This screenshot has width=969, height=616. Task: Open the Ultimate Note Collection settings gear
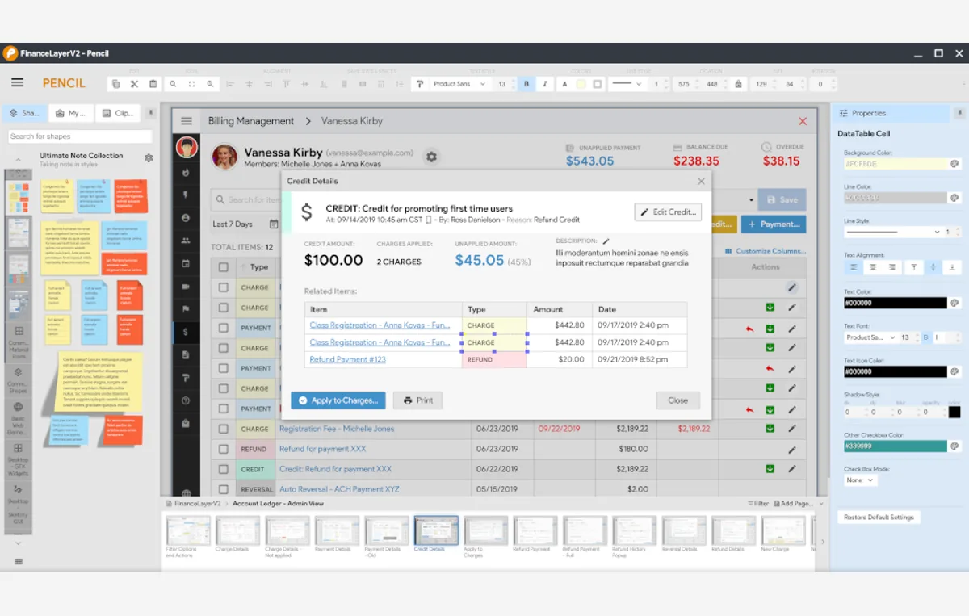(149, 158)
